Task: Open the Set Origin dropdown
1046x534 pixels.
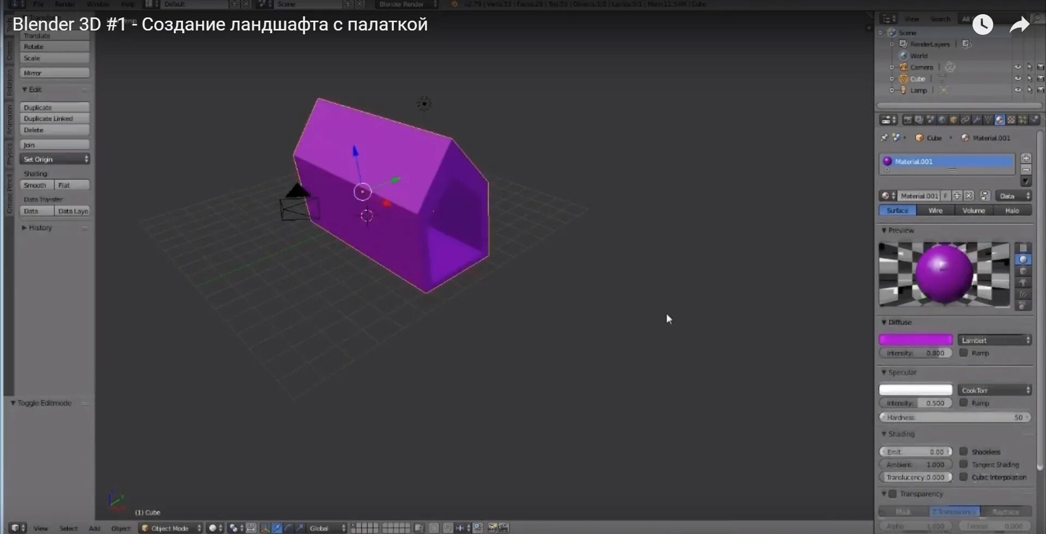Action: pos(54,159)
